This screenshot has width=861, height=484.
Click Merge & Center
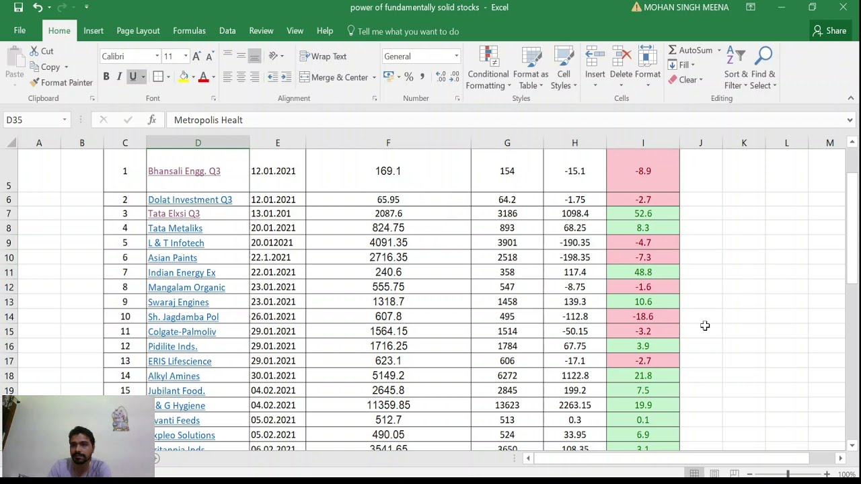334,77
